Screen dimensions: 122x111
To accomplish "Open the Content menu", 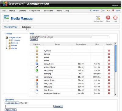I will click(x=22, y=11).
